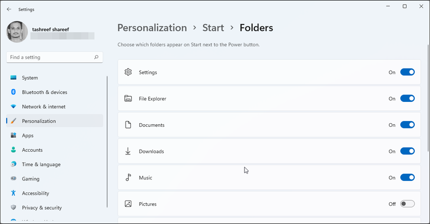The width and height of the screenshot is (430, 224).
Task: Click the Accessibility figure icon
Action: [x=14, y=193]
